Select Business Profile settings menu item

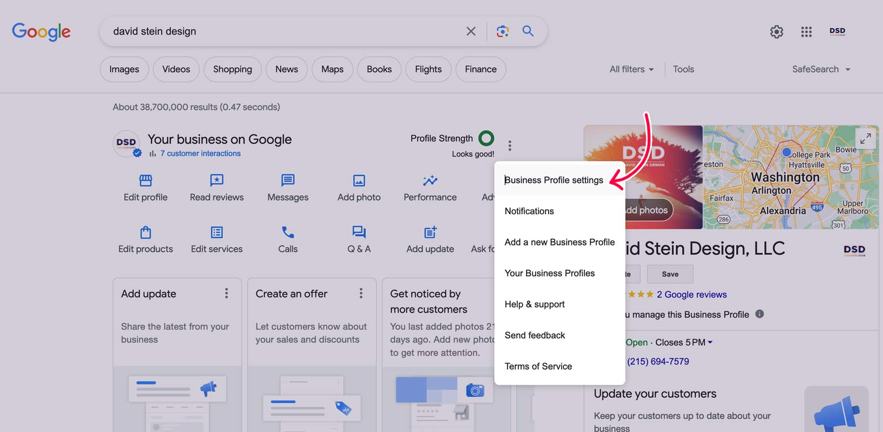pyautogui.click(x=554, y=180)
